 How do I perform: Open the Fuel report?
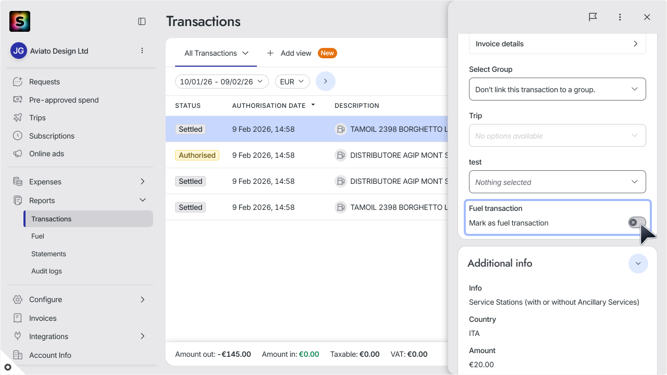(x=38, y=236)
